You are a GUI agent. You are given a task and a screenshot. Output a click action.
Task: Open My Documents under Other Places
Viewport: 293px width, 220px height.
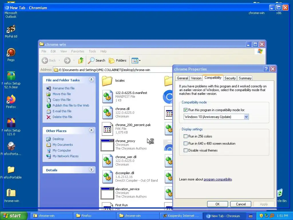pyautogui.click(x=63, y=145)
